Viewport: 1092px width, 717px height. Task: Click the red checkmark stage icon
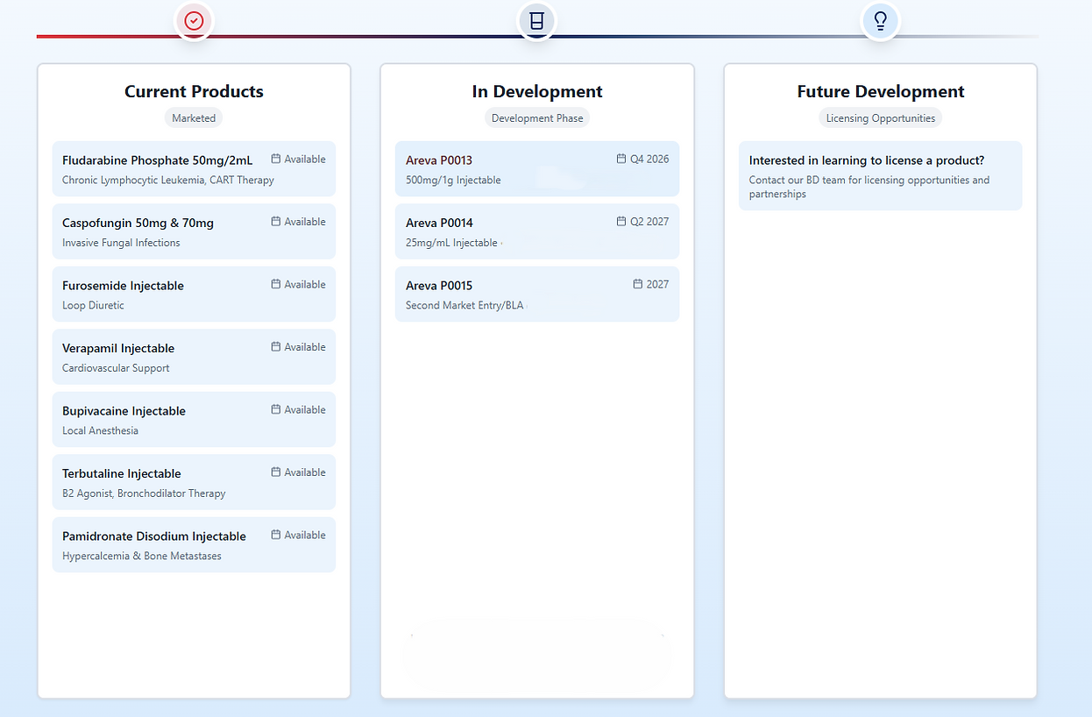(194, 21)
